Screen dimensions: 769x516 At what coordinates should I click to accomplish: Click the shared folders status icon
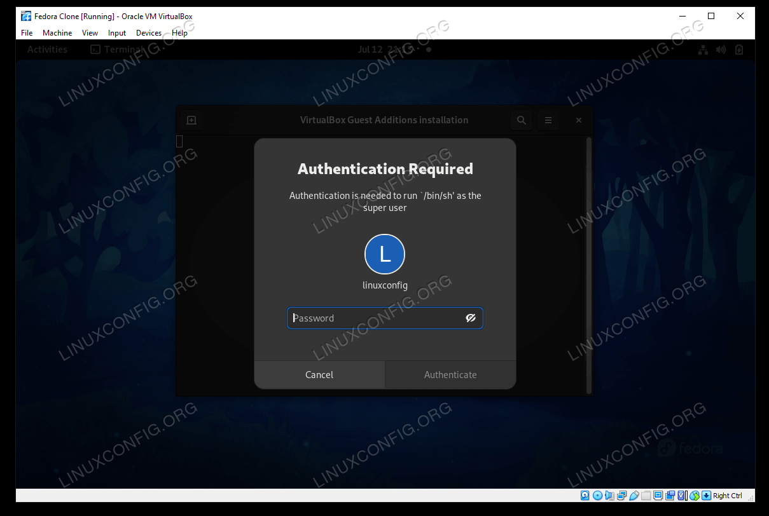[646, 496]
